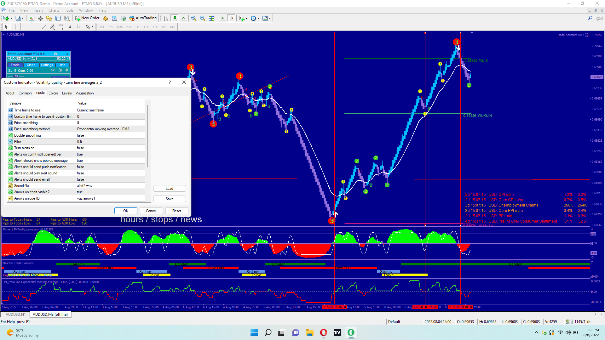
Task: Select the Crosshair cursor tool
Action: coord(15,27)
